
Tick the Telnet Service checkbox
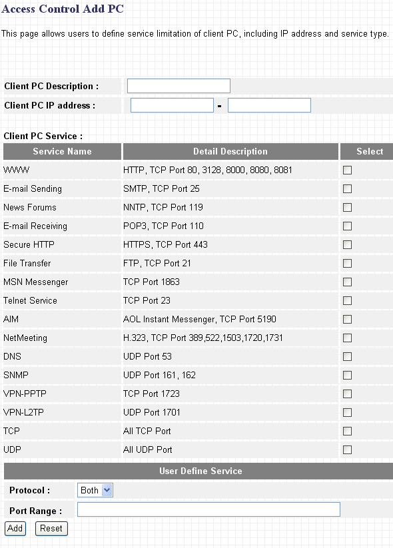click(347, 300)
